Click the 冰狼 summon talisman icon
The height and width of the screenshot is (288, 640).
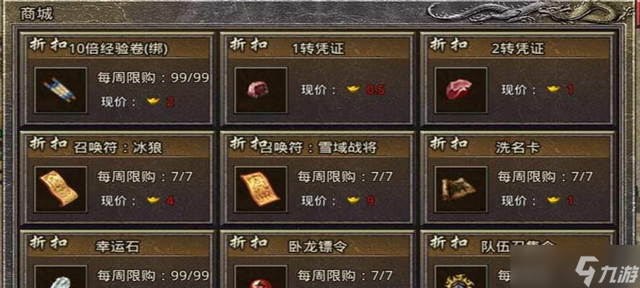coord(61,189)
